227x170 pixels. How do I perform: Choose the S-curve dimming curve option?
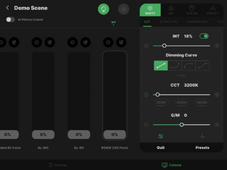tap(202, 65)
